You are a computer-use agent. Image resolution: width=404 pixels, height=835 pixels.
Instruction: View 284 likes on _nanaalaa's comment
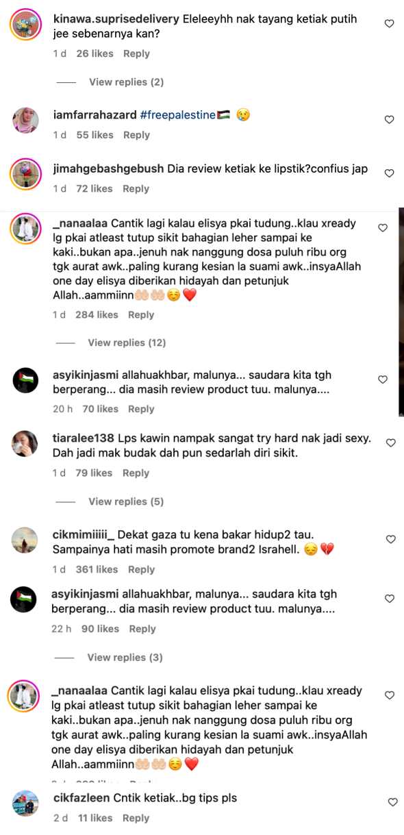click(x=97, y=314)
